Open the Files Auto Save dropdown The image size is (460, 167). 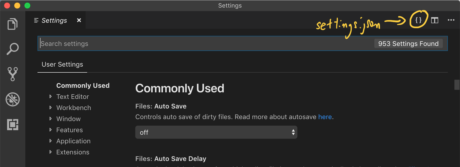point(216,132)
